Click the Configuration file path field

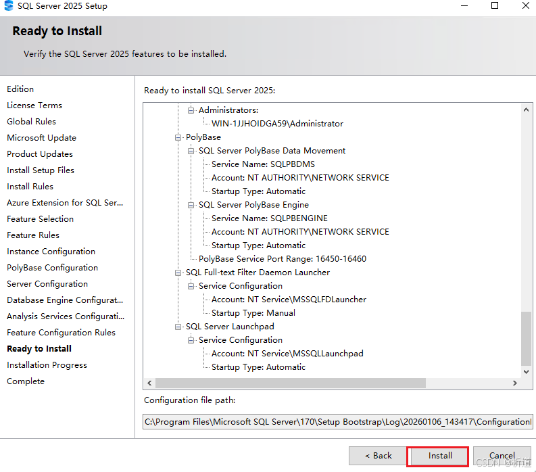click(x=338, y=421)
